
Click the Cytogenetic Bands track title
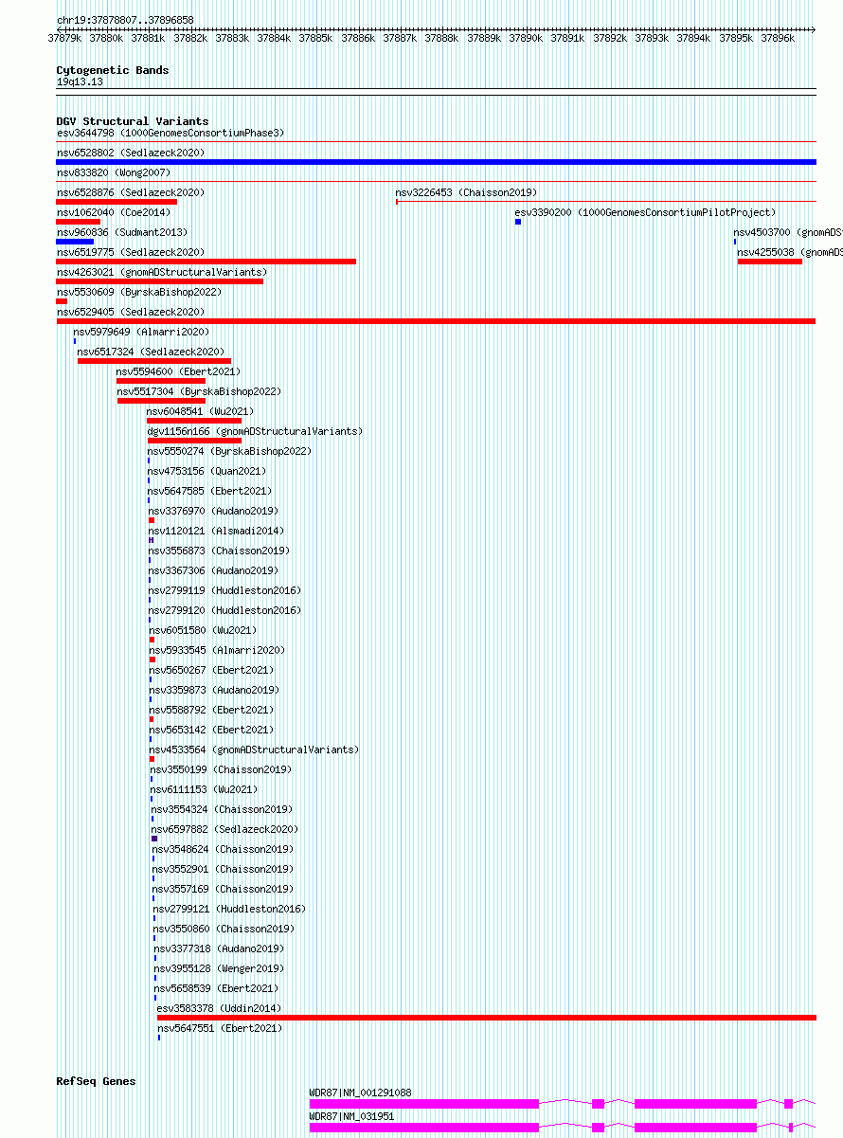tap(113, 70)
